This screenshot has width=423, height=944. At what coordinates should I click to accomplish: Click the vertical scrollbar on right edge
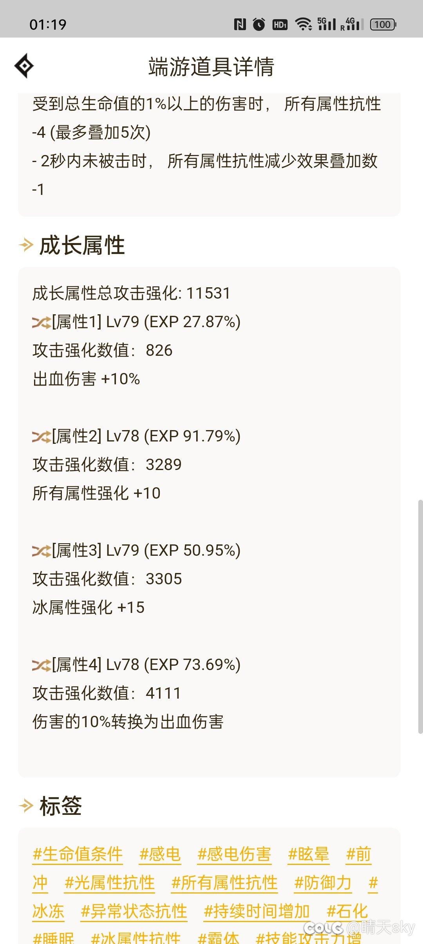click(420, 616)
